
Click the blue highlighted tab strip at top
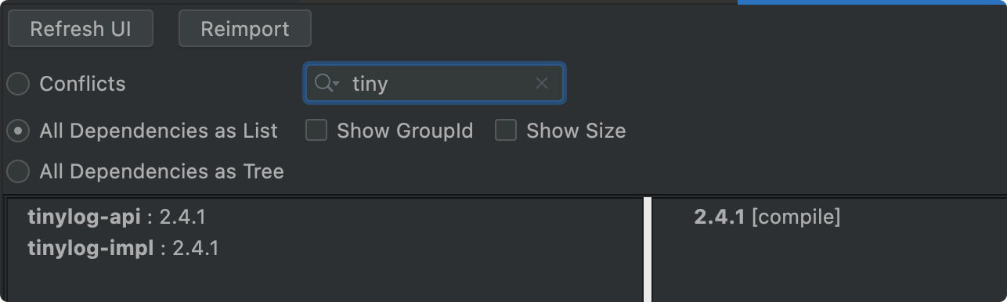coord(872,2)
